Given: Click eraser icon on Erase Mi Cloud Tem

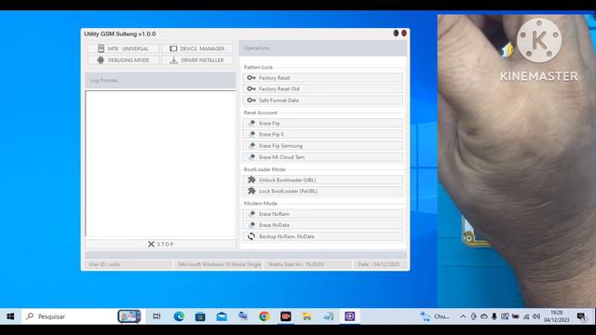Looking at the screenshot, I should [251, 157].
